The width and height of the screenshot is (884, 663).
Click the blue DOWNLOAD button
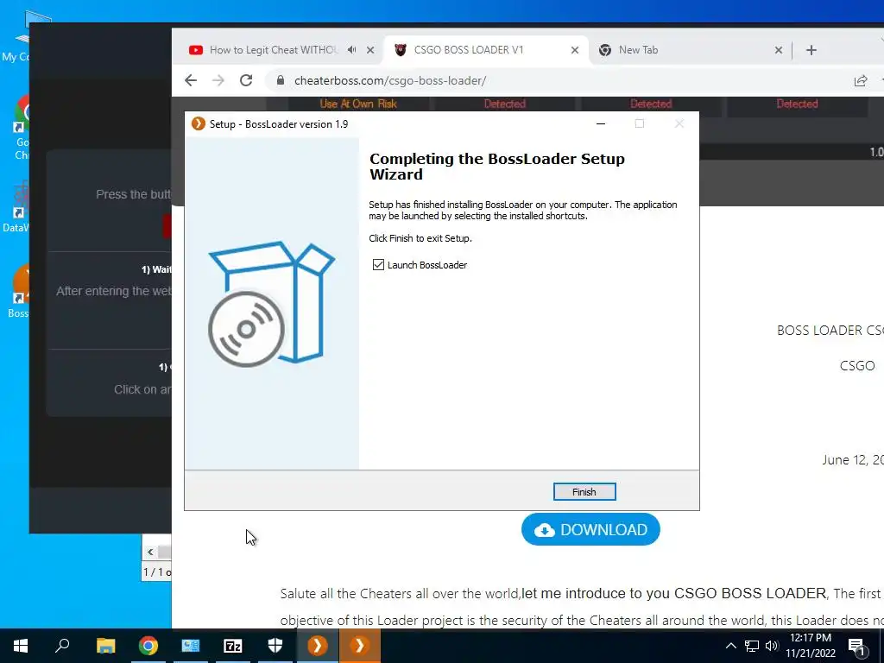[x=590, y=529]
